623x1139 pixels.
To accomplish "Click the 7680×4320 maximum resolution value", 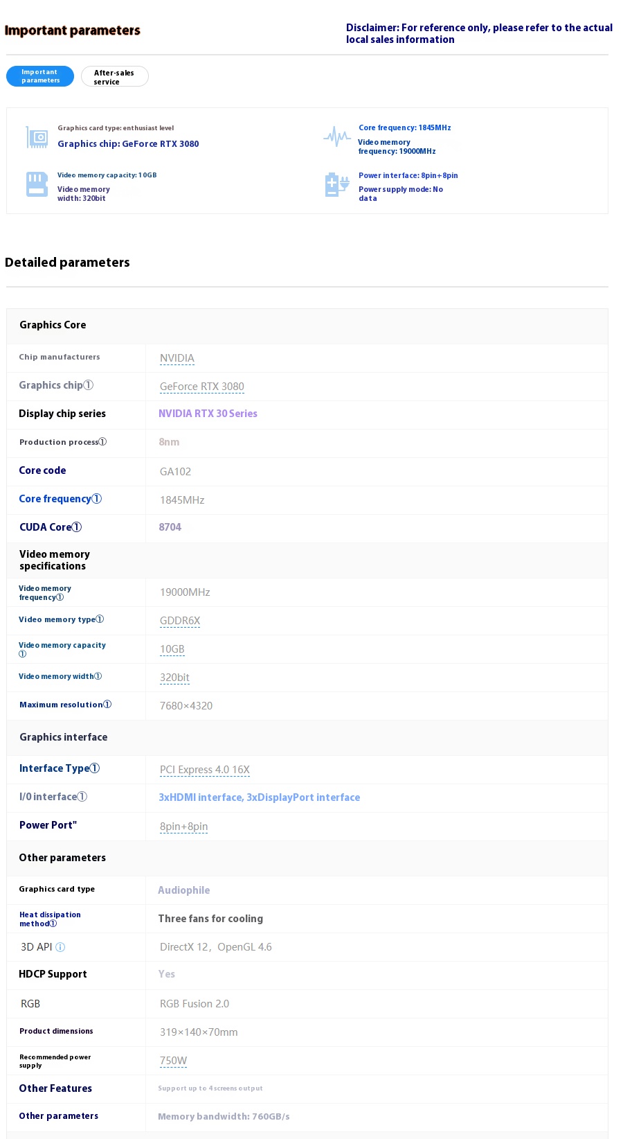I will [x=186, y=706].
